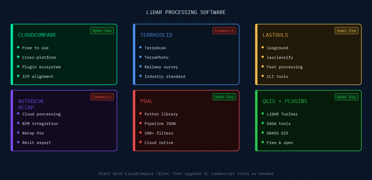This screenshot has width=372, height=180.
Task: Click 'Cloud native' under PDAL
Action: [x=159, y=143]
